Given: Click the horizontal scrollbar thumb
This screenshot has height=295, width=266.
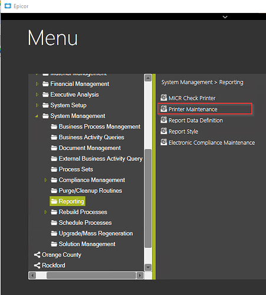Looking at the screenshot, I should tap(91, 276).
